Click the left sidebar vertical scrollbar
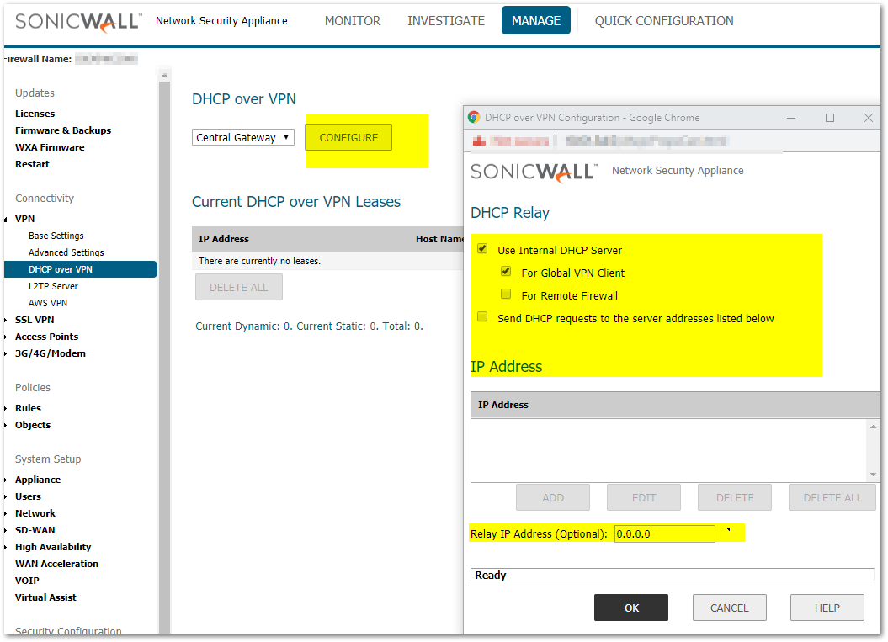The image size is (888, 642). [x=164, y=353]
